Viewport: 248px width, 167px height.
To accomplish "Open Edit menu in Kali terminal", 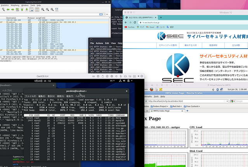I will click(107, 43).
